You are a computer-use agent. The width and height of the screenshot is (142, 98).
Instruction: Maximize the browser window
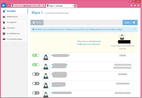[132, 2]
